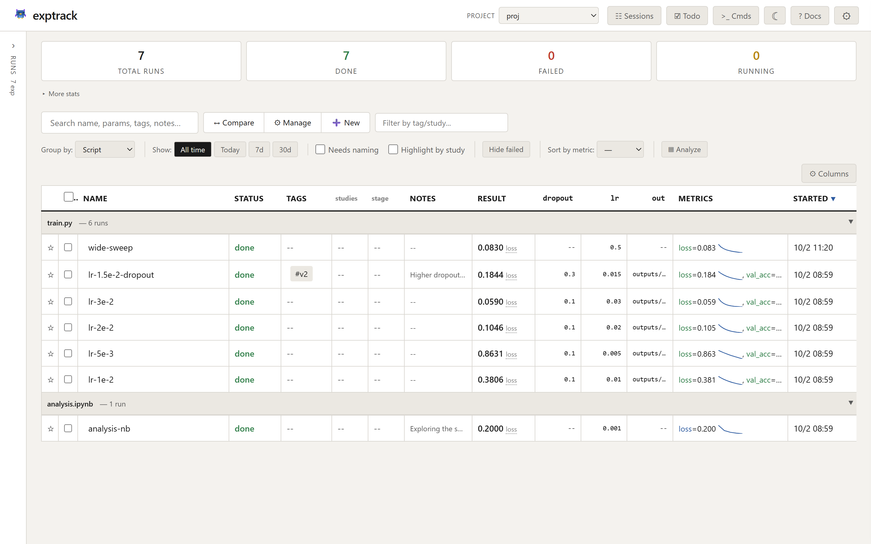Select the analysis-nb run checkbox

(x=68, y=428)
